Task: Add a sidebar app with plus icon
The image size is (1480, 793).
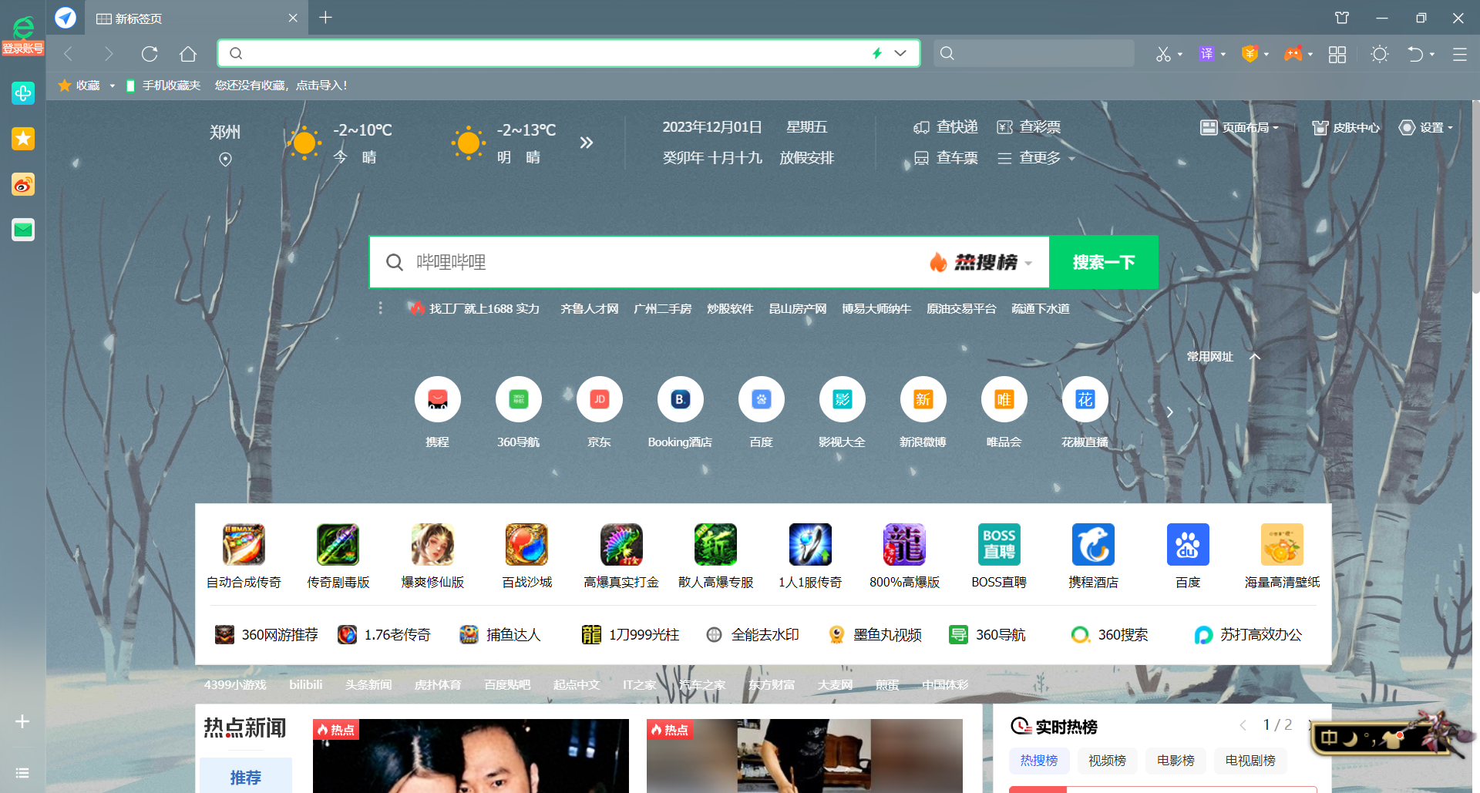Action: coord(22,721)
